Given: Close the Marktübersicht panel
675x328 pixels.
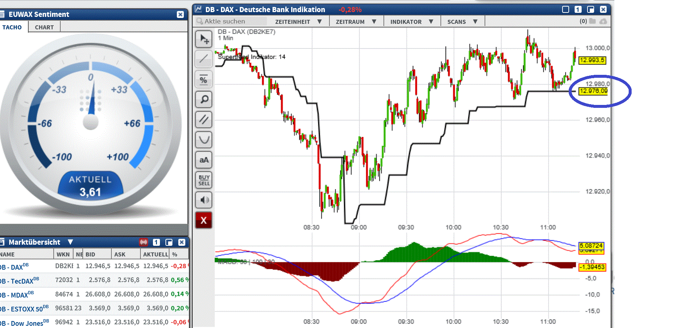Looking at the screenshot, I should (182, 242).
